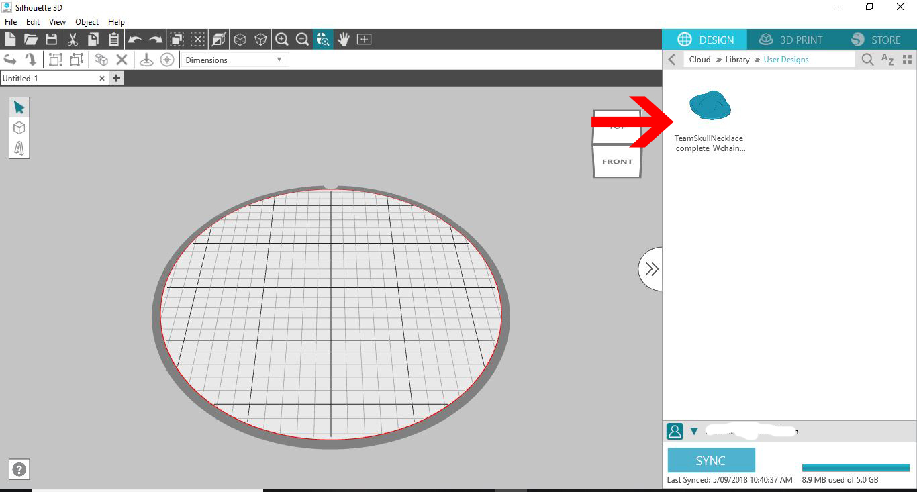Navigate to Cloud in the breadcrumb
917x492 pixels.
click(x=699, y=60)
